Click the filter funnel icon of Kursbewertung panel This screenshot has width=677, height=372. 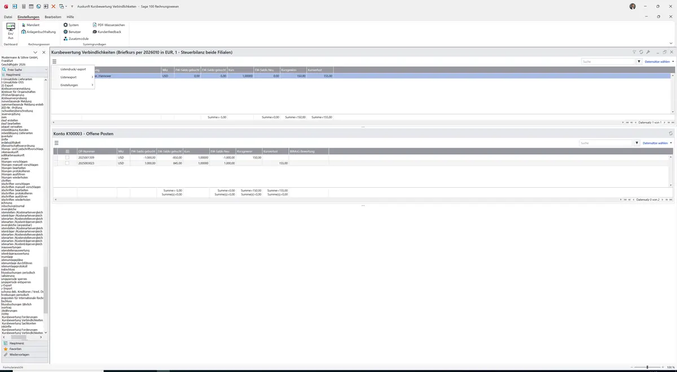(x=634, y=52)
